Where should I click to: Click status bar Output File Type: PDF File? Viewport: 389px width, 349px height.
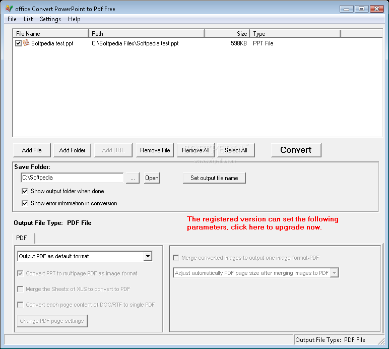click(x=330, y=340)
